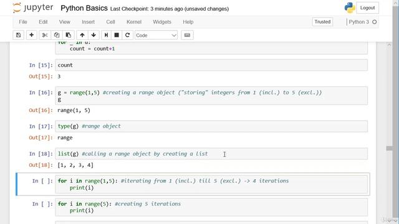Viewport: 399px width, 224px height.
Task: Click into the list(g) cell
Action: 211,154
